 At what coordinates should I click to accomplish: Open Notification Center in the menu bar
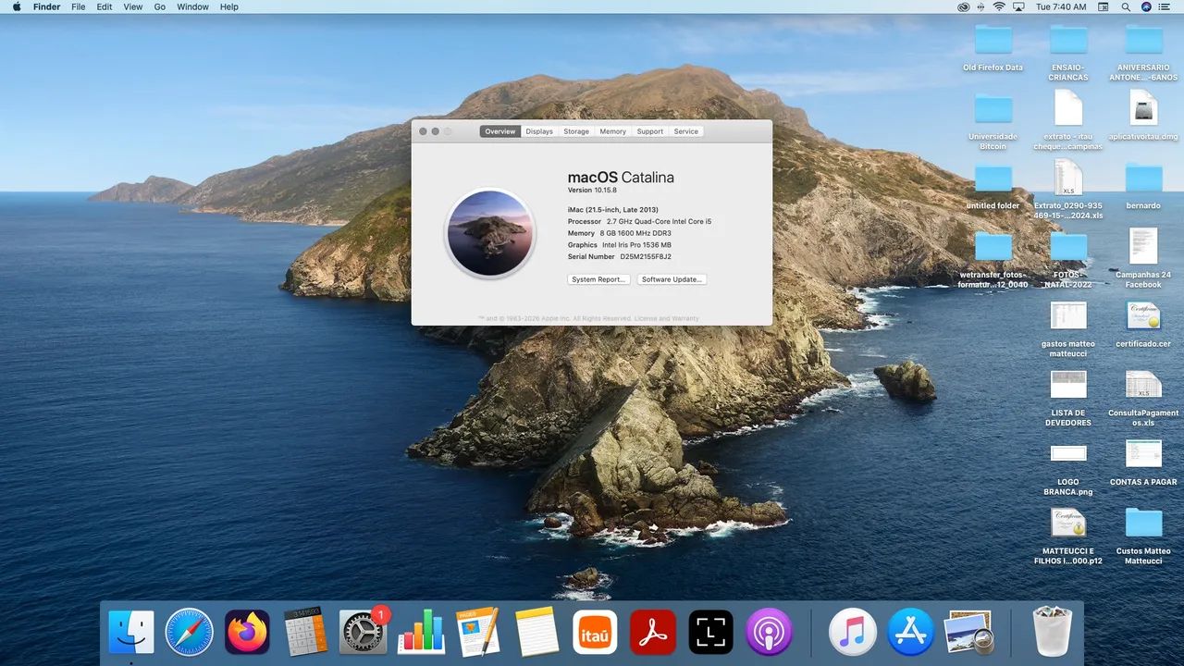1165,6
